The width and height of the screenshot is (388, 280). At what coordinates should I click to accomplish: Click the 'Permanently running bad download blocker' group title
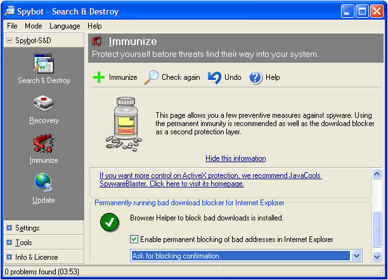click(190, 203)
